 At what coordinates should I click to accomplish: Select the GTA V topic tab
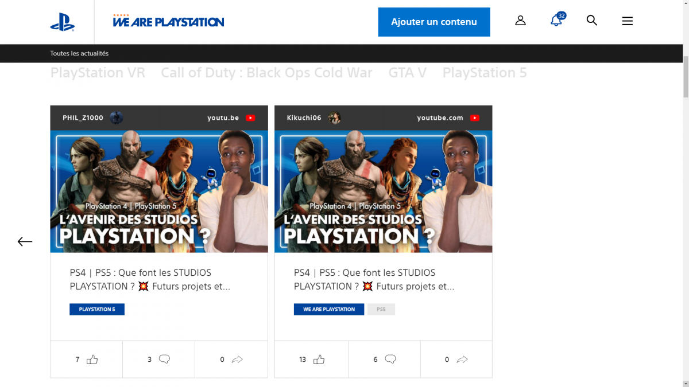pos(407,73)
